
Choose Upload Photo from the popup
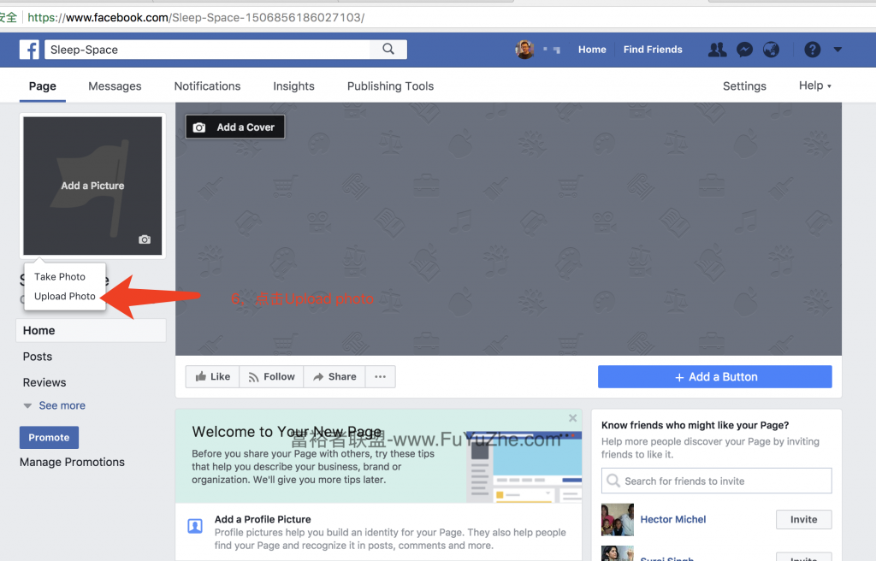[65, 296]
